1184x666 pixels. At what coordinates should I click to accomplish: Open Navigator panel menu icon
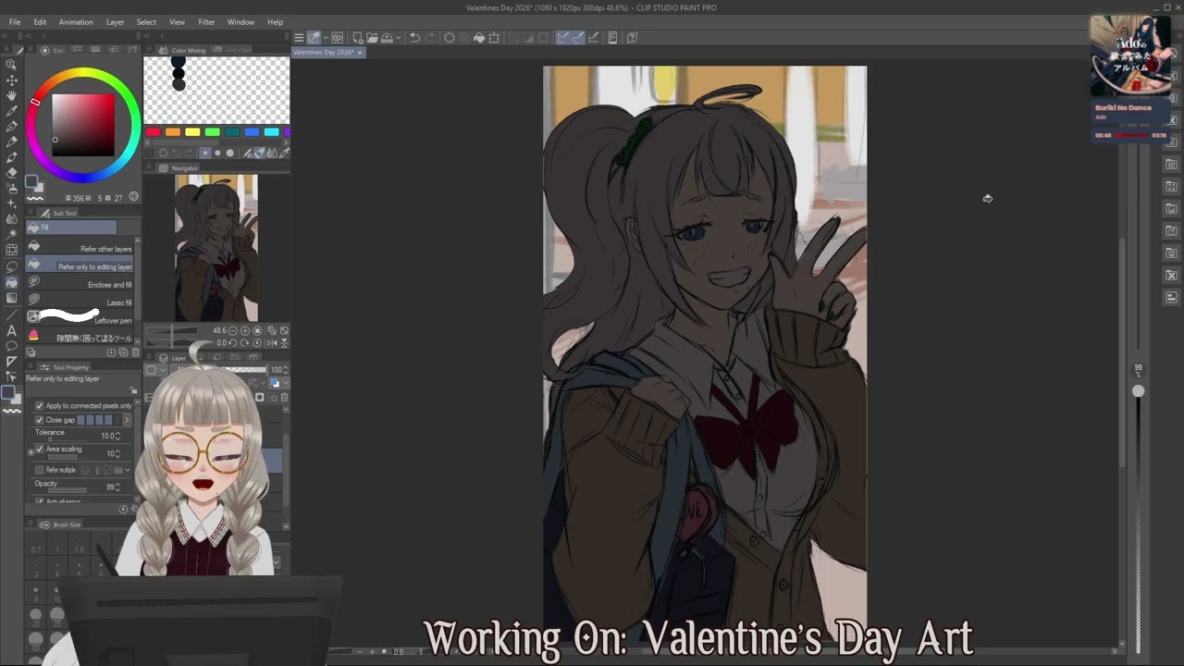[x=149, y=166]
